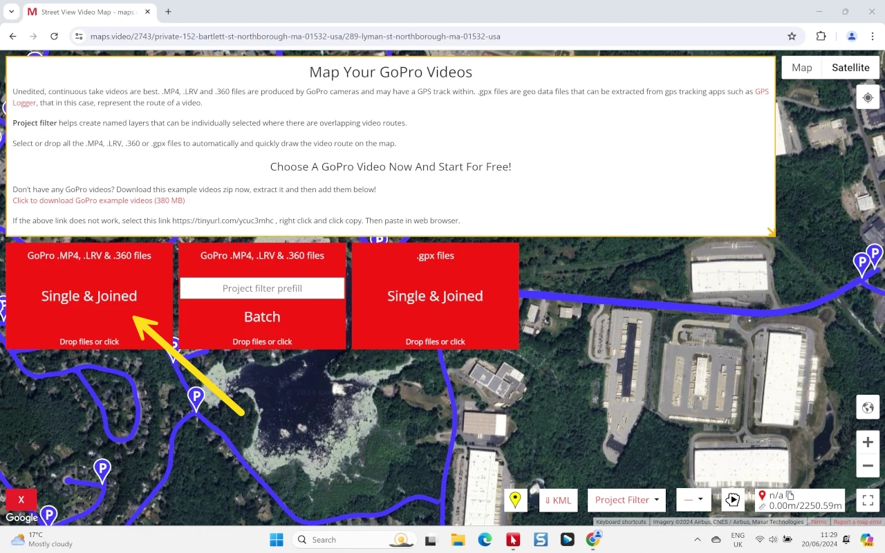This screenshot has width=885, height=553.
Task: Open Chrome's three-dot menu
Action: tap(873, 36)
